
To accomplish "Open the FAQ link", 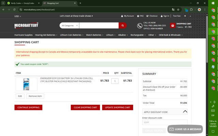I will coord(140,16).
